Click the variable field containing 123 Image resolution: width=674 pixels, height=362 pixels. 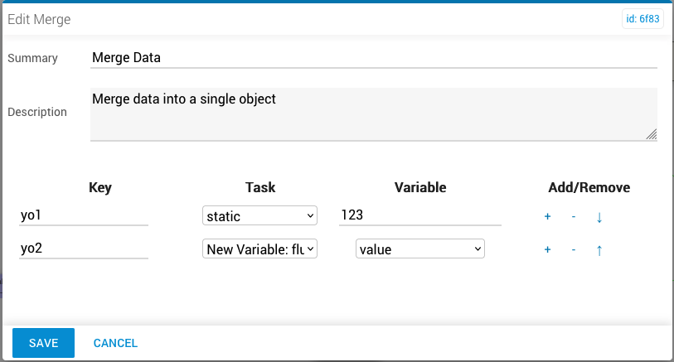pos(420,216)
